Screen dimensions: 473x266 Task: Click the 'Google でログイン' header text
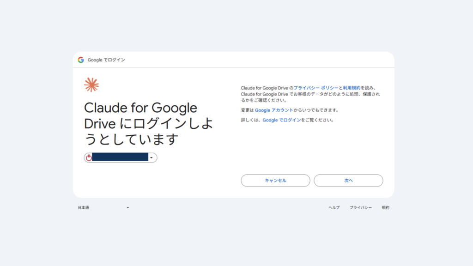coord(106,60)
